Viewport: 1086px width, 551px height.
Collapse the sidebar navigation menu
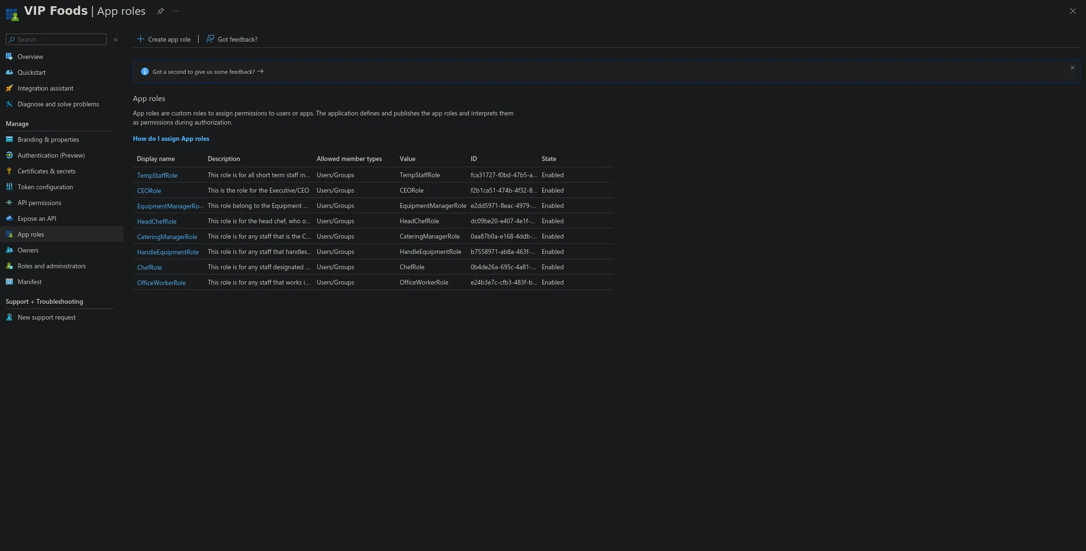pyautogui.click(x=116, y=40)
